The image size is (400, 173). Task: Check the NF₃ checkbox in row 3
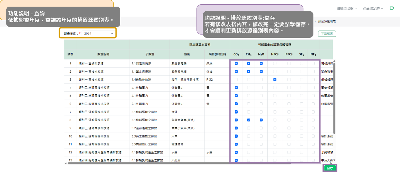click(313, 80)
